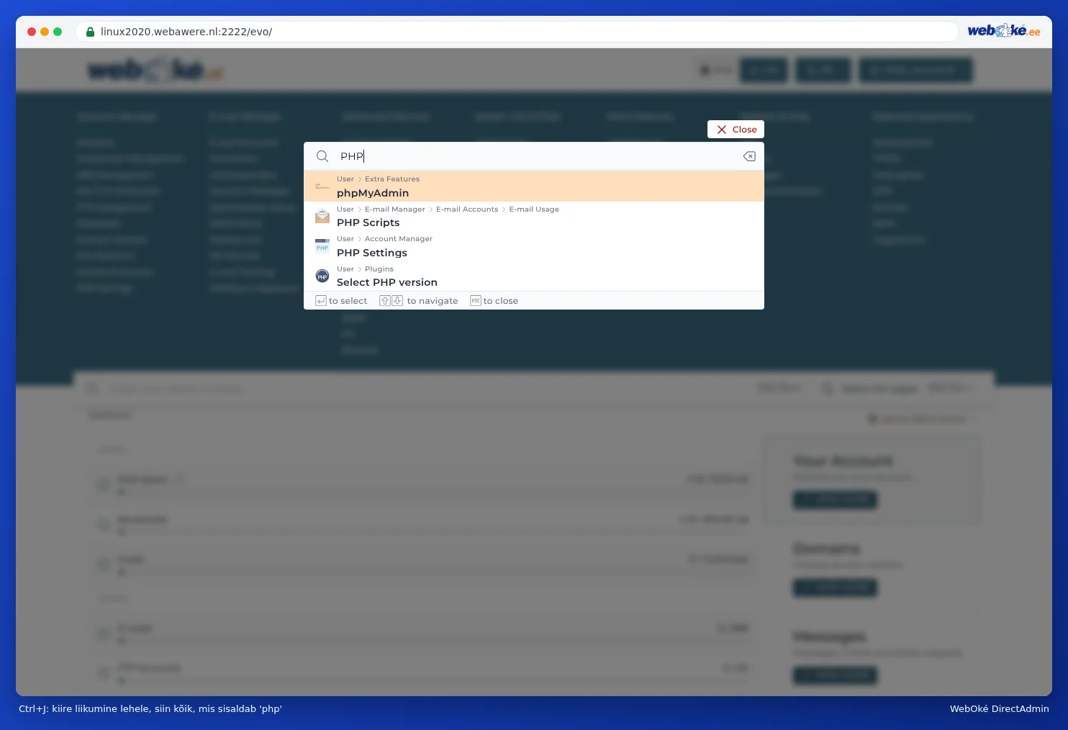Click the E-mail Accounts breadcrumb
Screen dimensions: 1068x730
pos(467,209)
